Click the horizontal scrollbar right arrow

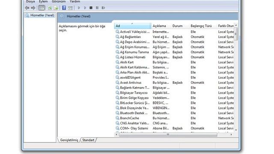[x=231, y=134]
